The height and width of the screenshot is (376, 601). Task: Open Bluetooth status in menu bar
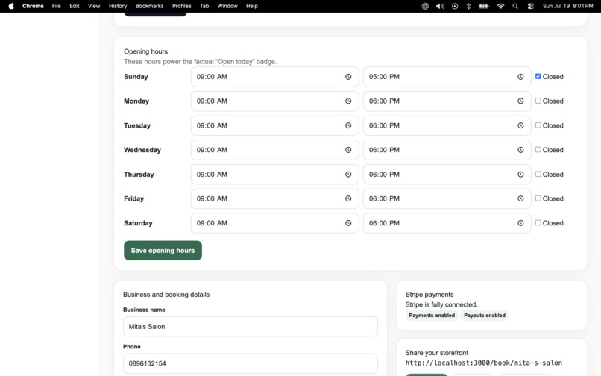point(468,6)
